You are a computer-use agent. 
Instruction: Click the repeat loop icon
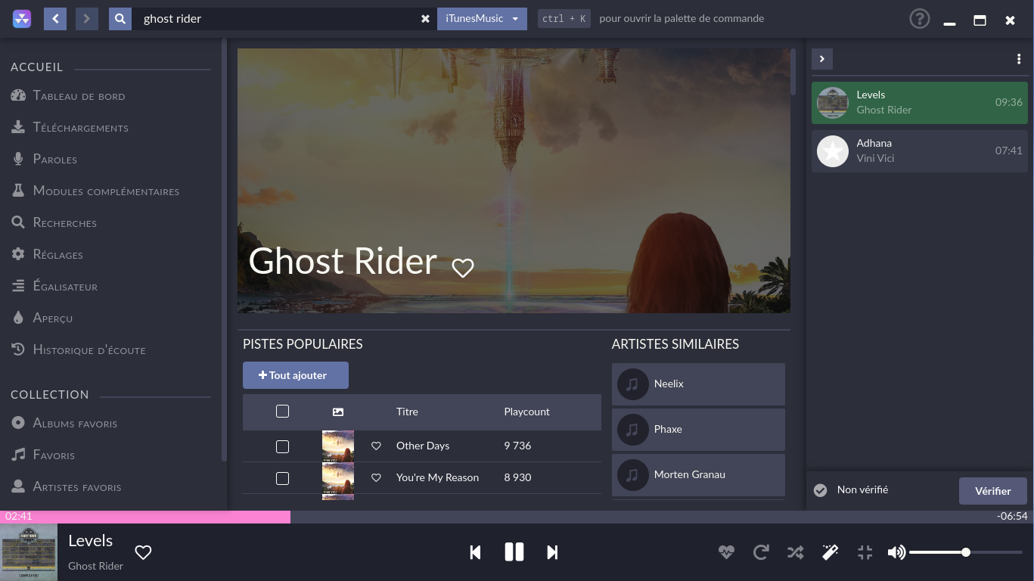(761, 552)
